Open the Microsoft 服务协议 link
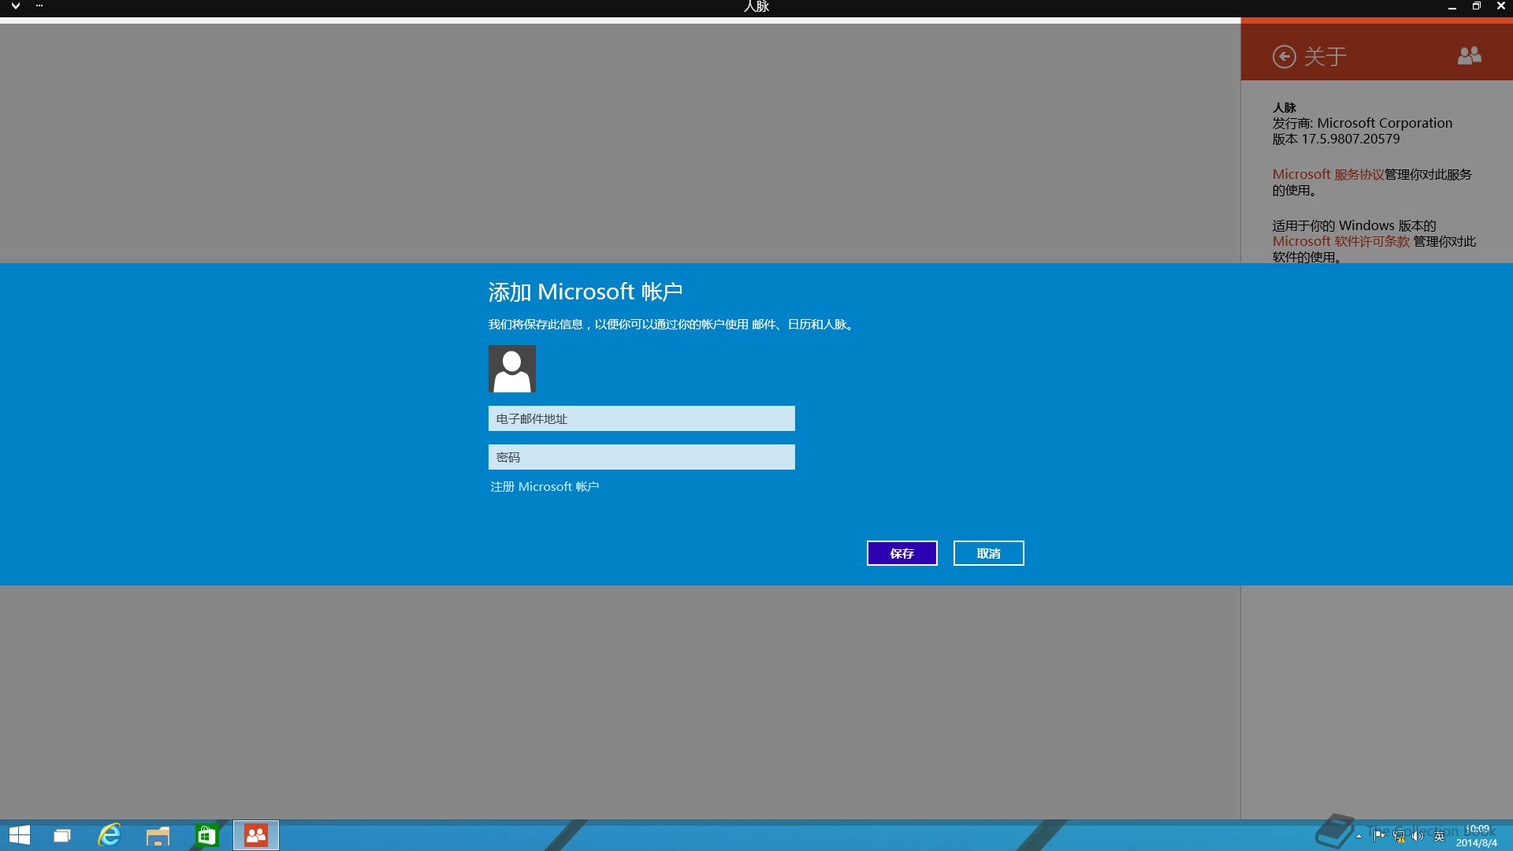 (1328, 174)
